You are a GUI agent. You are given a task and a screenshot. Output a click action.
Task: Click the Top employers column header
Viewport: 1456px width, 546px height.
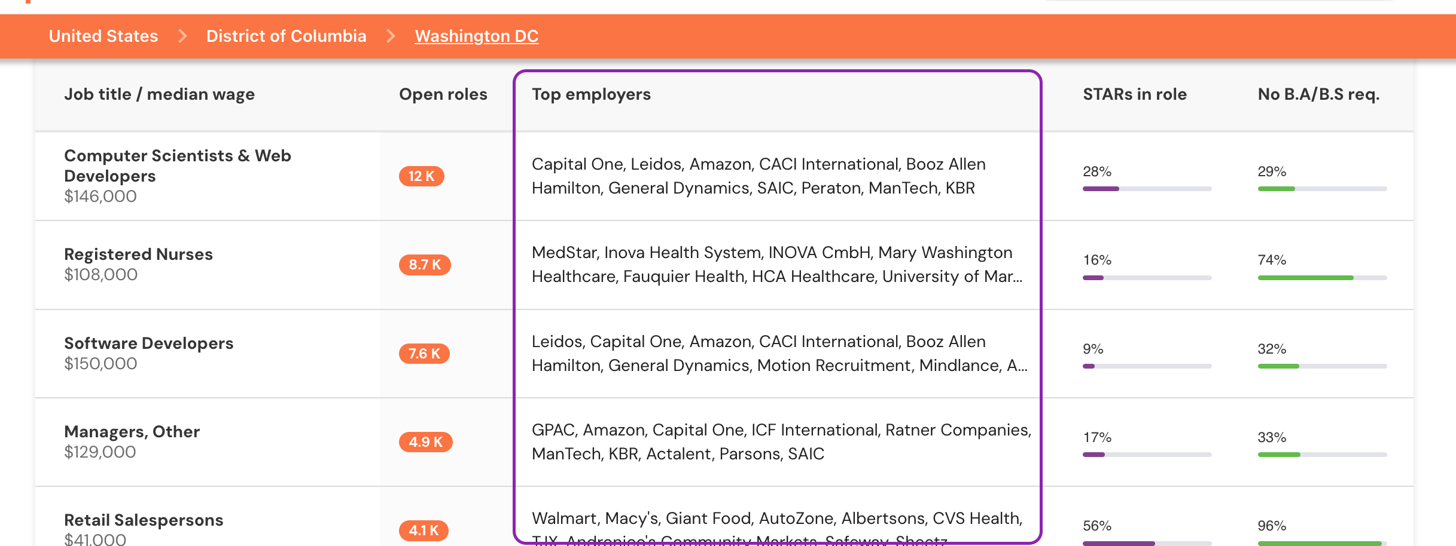click(591, 94)
